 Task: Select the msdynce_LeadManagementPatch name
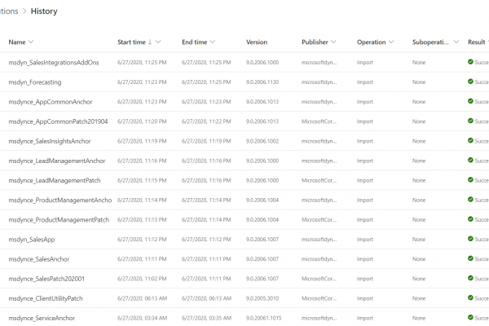pos(55,181)
